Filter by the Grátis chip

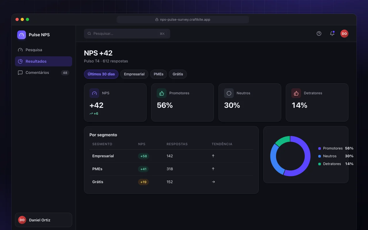pos(178,74)
